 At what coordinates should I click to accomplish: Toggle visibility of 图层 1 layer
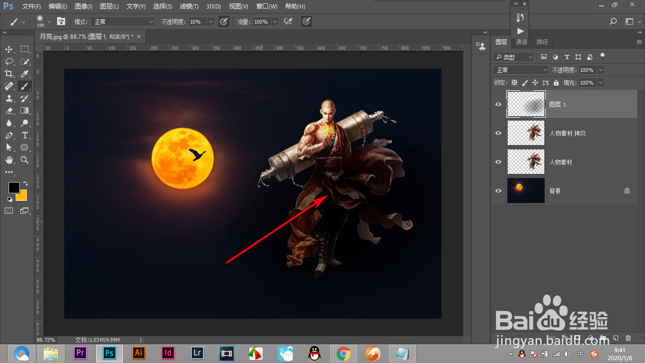[x=498, y=104]
